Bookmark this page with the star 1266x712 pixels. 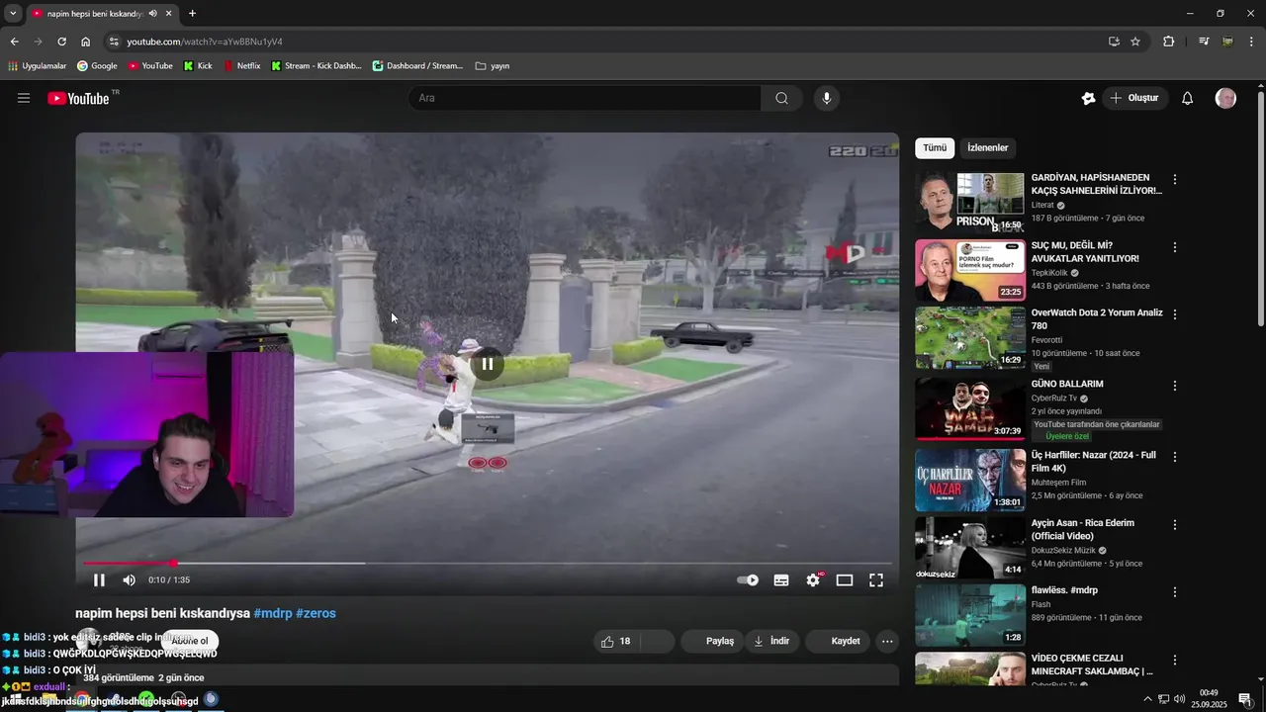[1135, 42]
